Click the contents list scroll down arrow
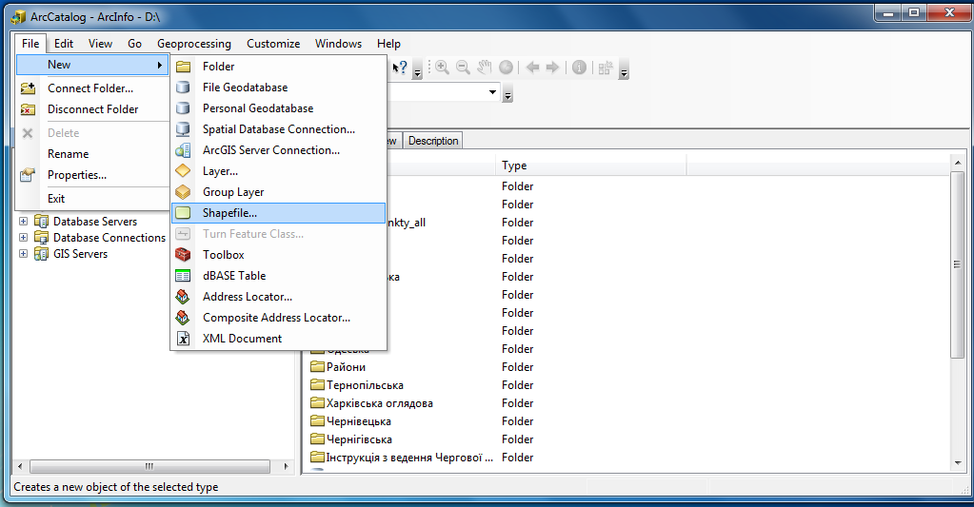The height and width of the screenshot is (507, 974). (958, 463)
